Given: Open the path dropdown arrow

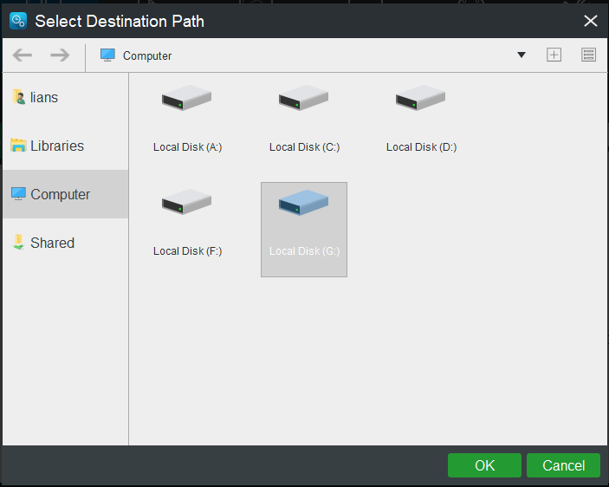Looking at the screenshot, I should [522, 55].
